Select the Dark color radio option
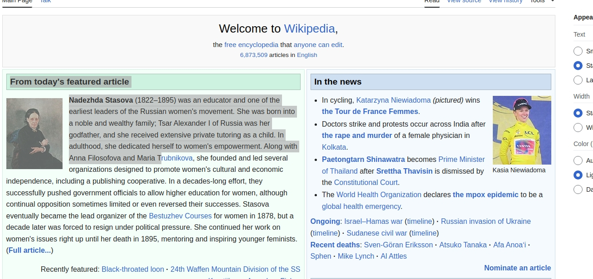 click(578, 189)
